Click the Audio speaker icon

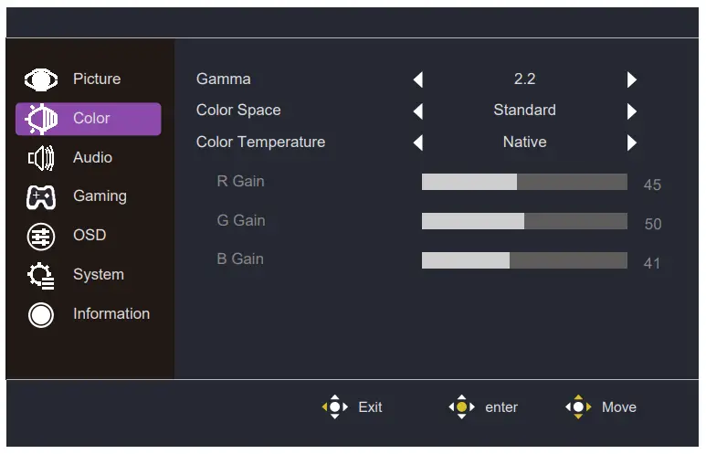[41, 158]
